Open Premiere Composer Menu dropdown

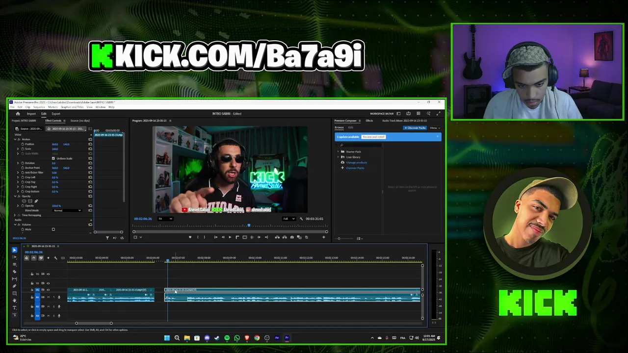435,128
